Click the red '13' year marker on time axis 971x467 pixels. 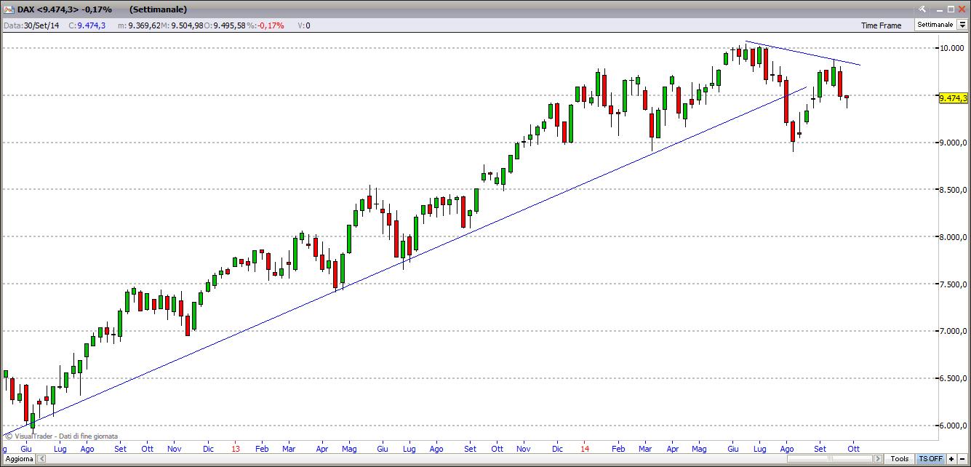(236, 449)
